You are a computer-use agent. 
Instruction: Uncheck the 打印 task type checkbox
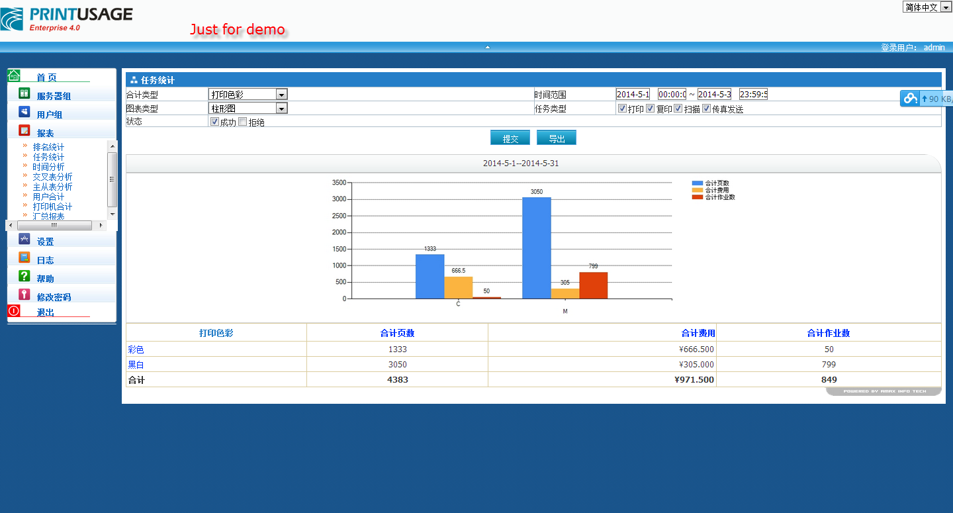[622, 109]
